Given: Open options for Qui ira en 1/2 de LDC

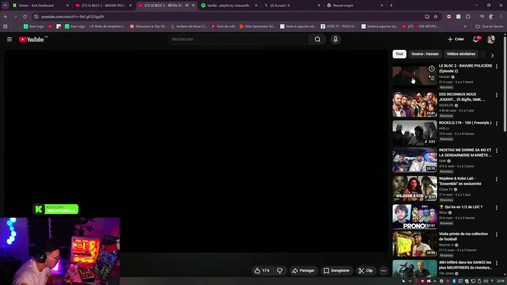Looking at the screenshot, I should 496,208.
